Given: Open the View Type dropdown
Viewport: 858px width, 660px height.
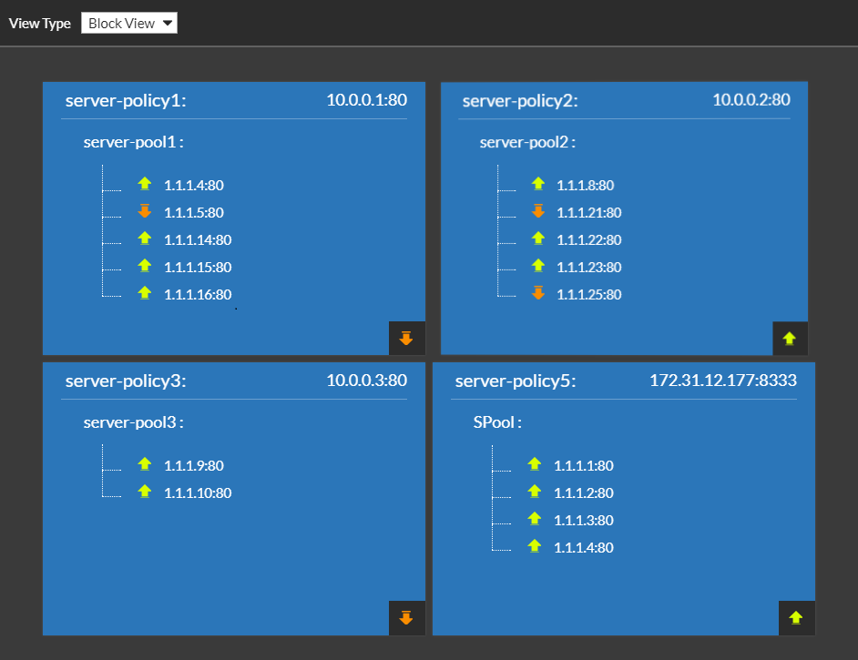Looking at the screenshot, I should coord(129,24).
